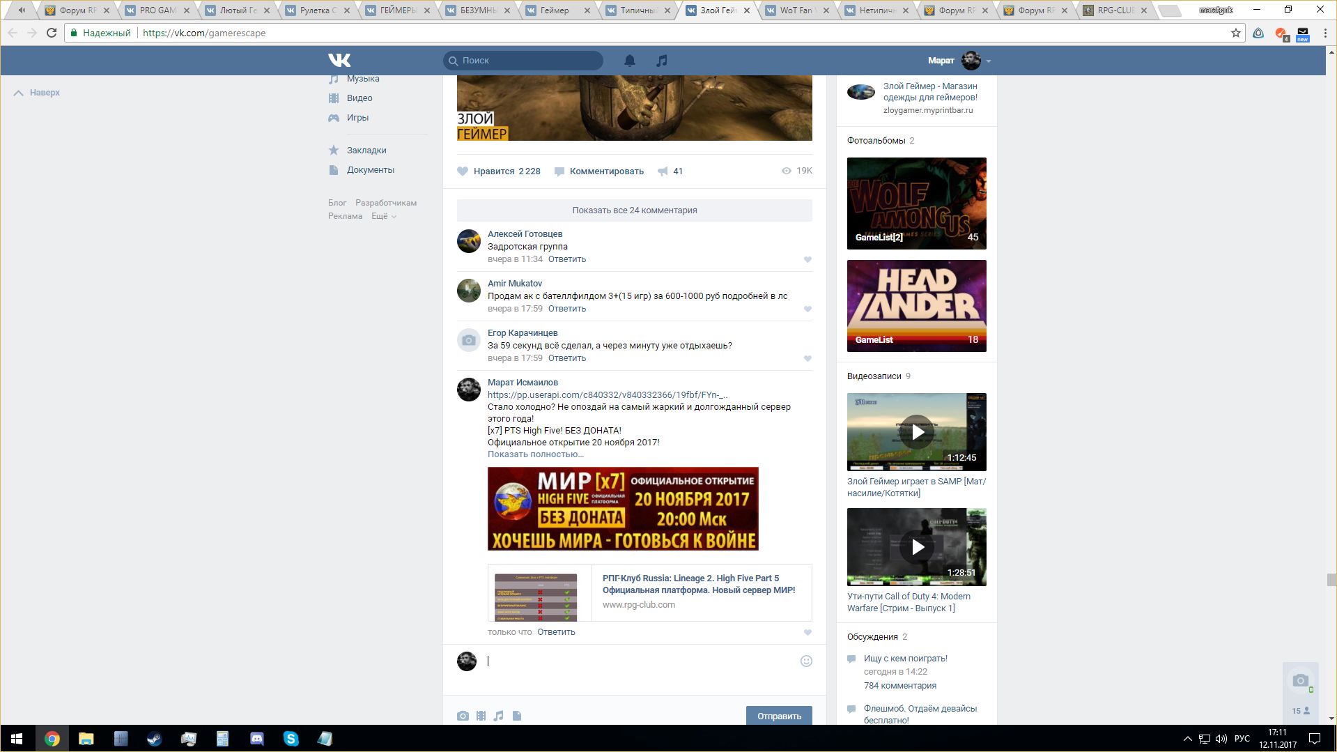The height and width of the screenshot is (752, 1337).
Task: Expand the Ещё footer menu
Action: point(383,216)
